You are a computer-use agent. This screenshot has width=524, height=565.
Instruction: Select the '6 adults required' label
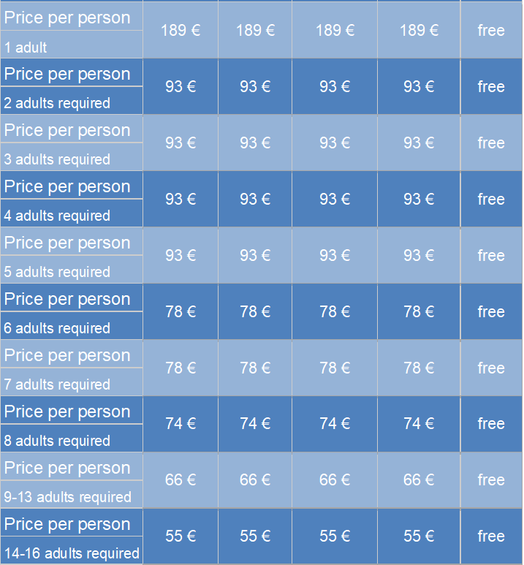coord(57,328)
